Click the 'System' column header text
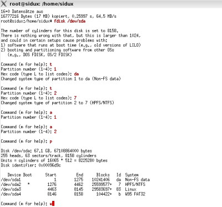222x207 pixels. pyautogui.click(x=132, y=175)
